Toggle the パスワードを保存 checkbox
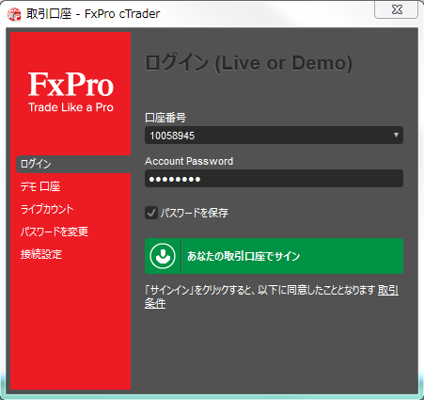 click(x=151, y=213)
